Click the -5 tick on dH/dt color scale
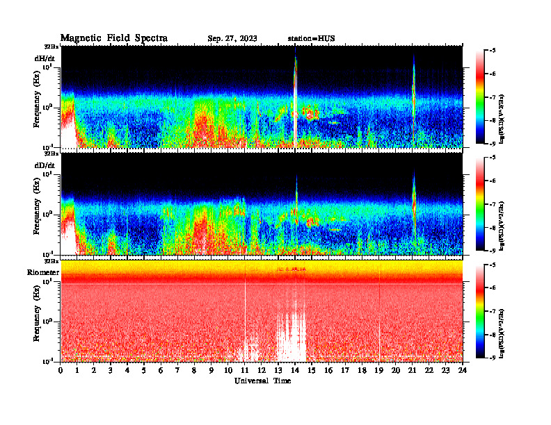Screen dimensions: 551x425 pos(493,50)
